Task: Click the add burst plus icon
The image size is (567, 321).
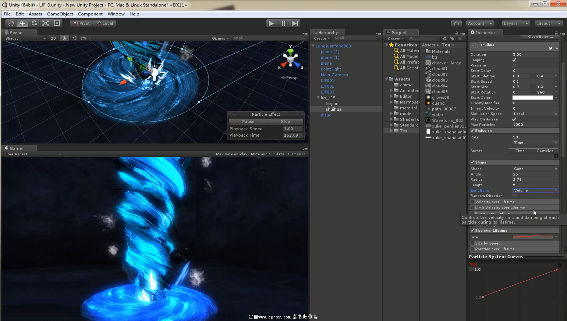Action: click(556, 156)
